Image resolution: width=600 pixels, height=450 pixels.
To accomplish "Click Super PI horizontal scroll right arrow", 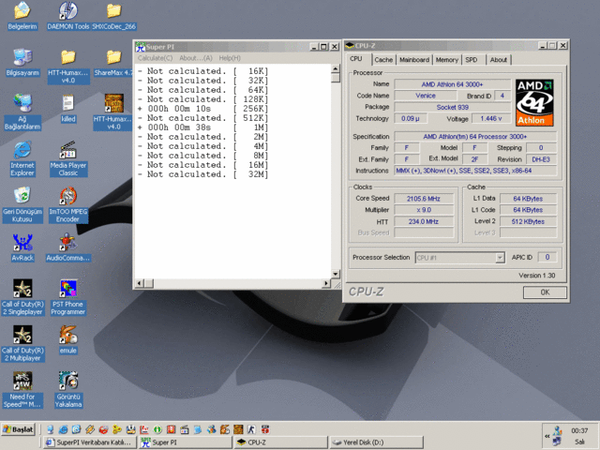I will (326, 283).
